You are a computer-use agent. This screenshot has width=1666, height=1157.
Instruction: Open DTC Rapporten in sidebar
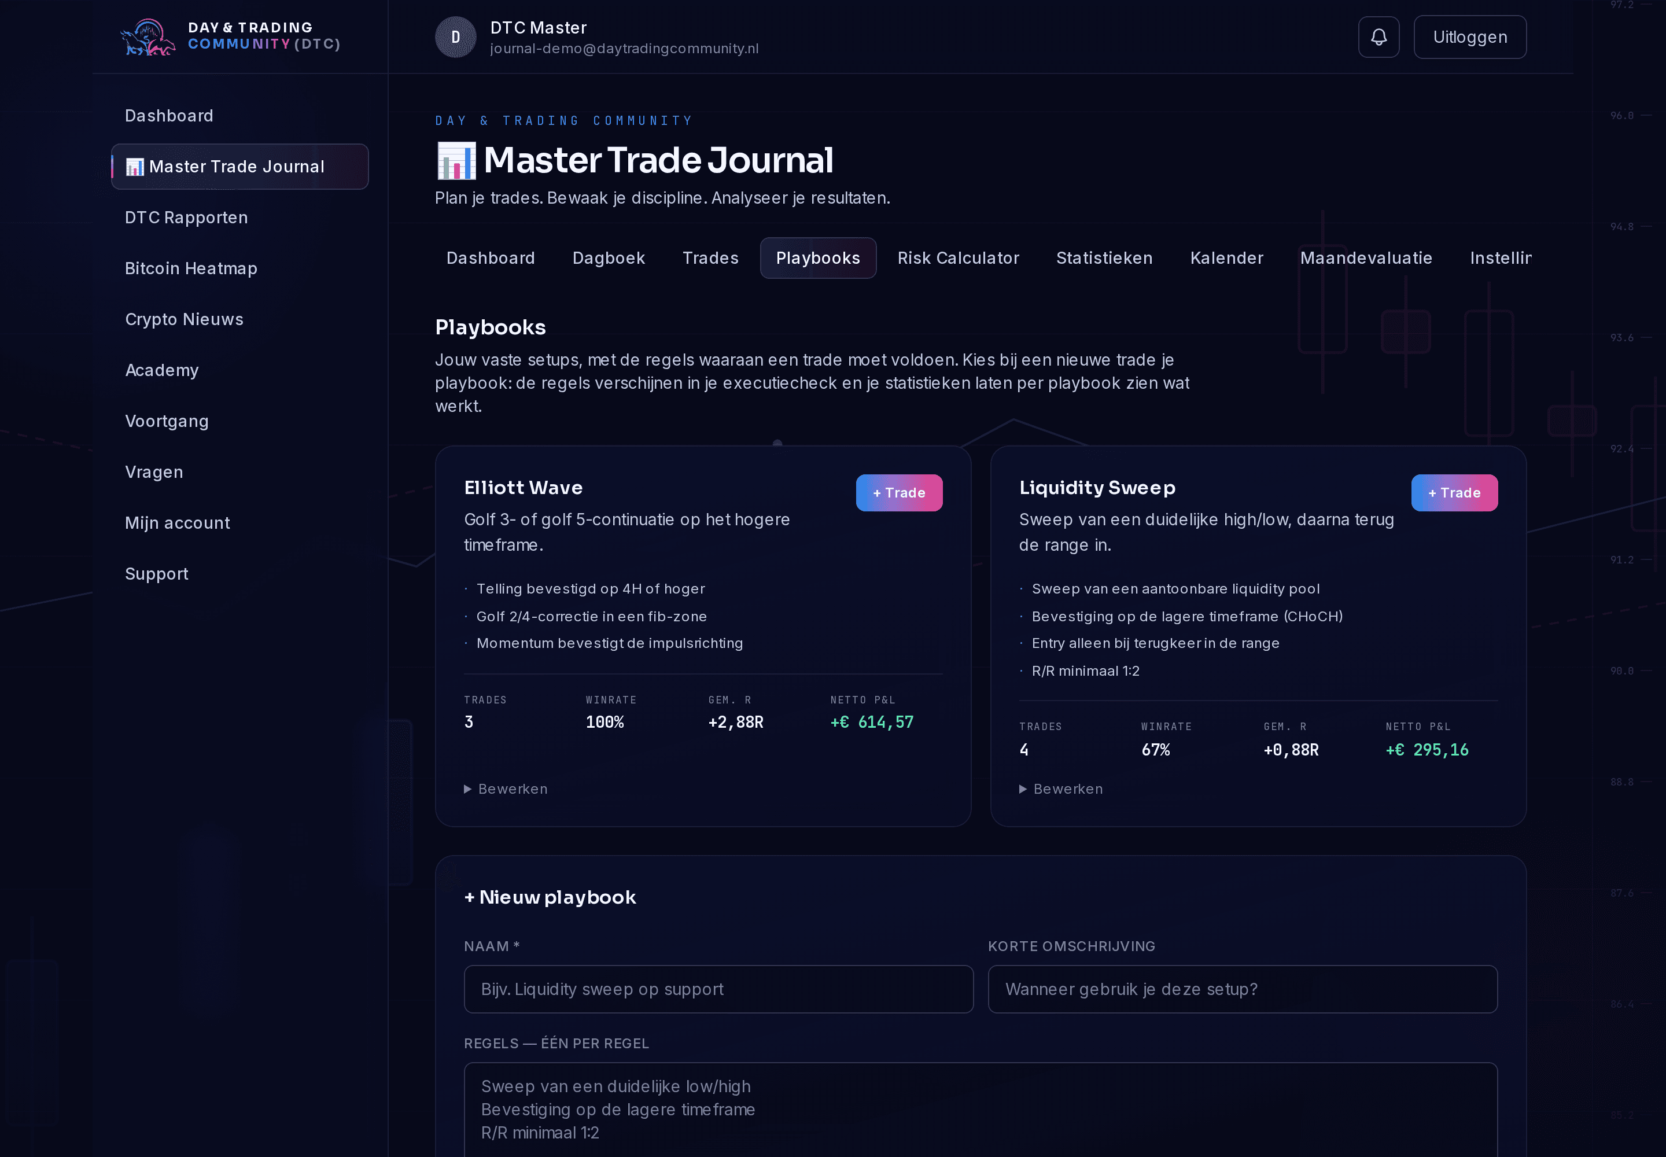coord(186,218)
